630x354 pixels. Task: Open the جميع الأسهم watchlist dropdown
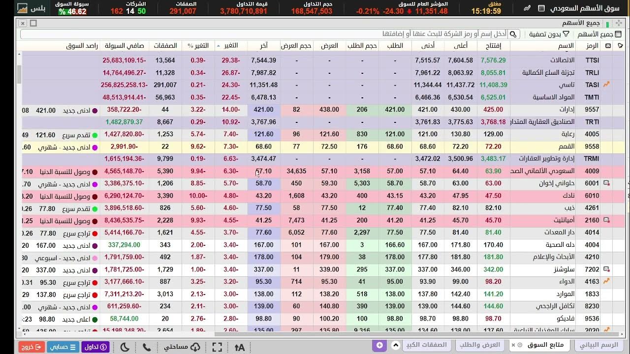click(599, 34)
